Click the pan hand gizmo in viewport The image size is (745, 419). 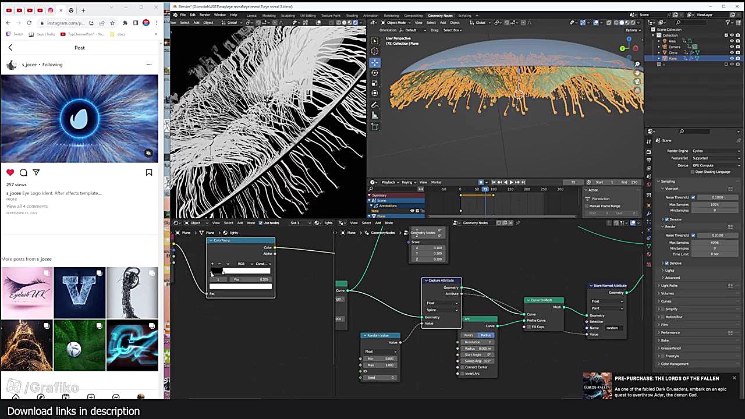click(637, 73)
